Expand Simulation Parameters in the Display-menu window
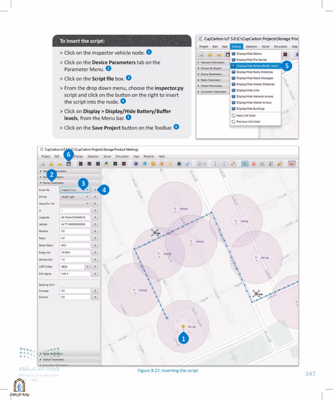Viewport: 333px width, 400px height. pyautogui.click(x=213, y=92)
